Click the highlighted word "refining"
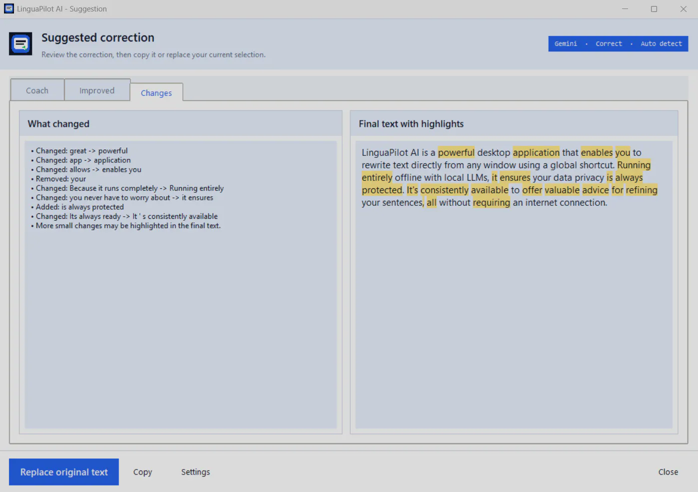Screen dimensions: 698x492 pyautogui.click(x=642, y=190)
